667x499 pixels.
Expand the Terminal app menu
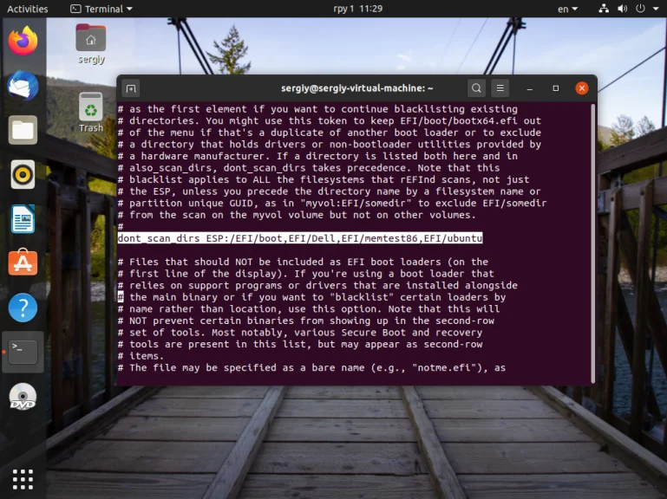pos(101,9)
